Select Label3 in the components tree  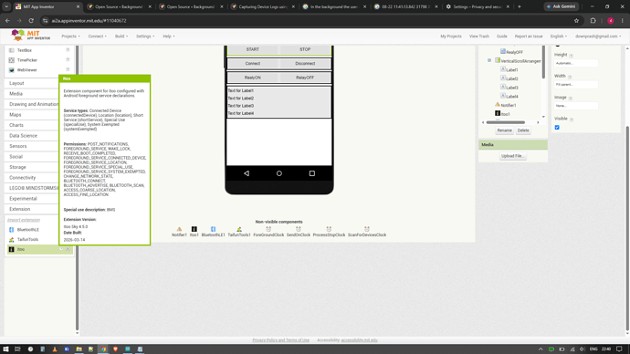point(511,88)
